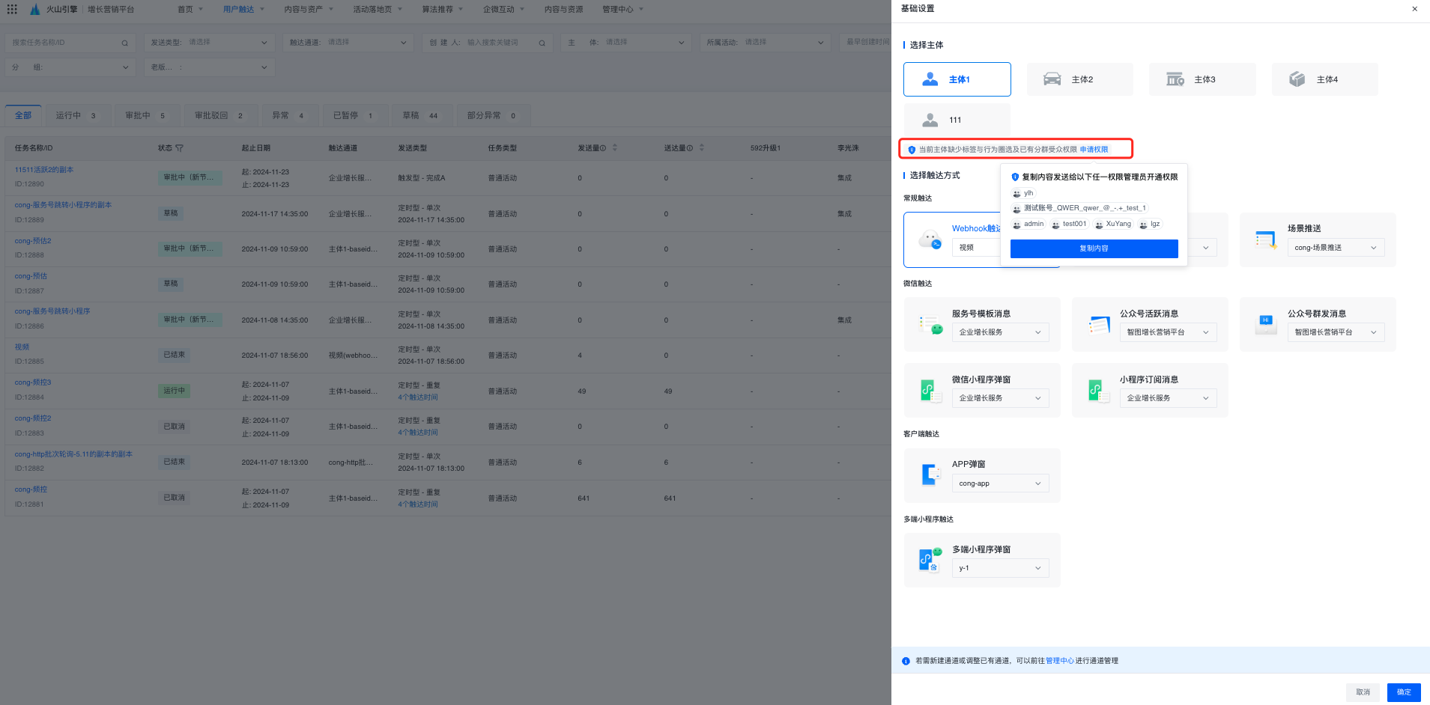Click the 管理中心 link in bottom notice

point(1059,661)
